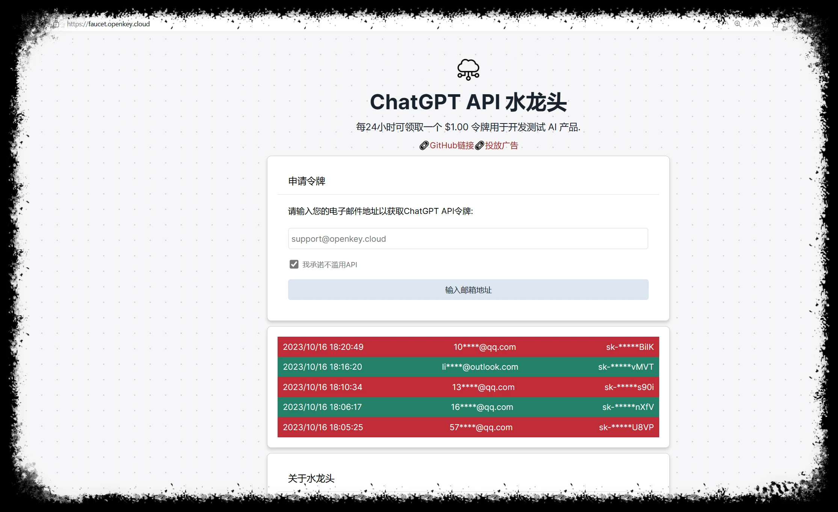
Task: Select email 16****@qq.com
Action: click(x=482, y=407)
